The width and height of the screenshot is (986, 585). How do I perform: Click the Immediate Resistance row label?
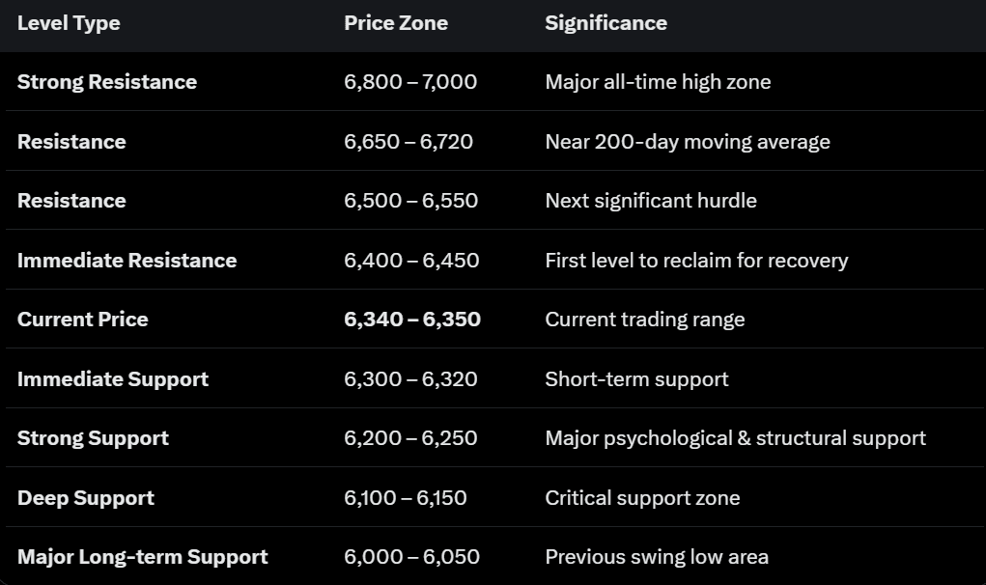127,261
